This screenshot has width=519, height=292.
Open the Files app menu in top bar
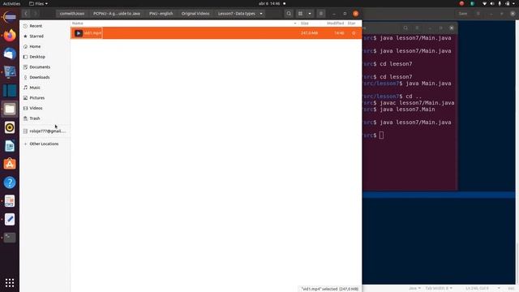38,3
